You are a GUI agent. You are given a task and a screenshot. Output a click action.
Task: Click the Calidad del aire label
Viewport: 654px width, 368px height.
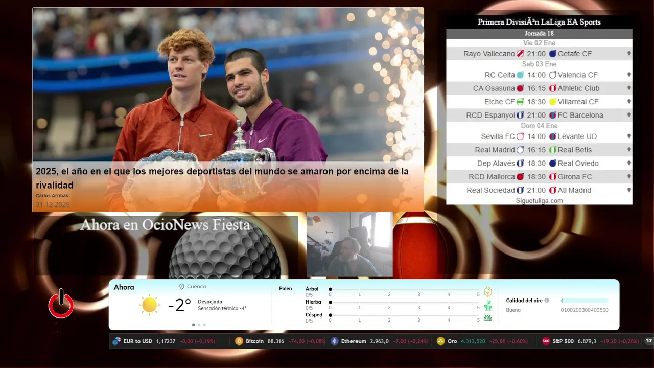(524, 301)
